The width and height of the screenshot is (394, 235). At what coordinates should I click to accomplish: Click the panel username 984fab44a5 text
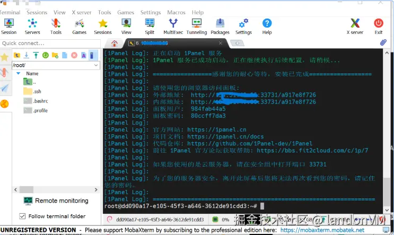click(208, 109)
